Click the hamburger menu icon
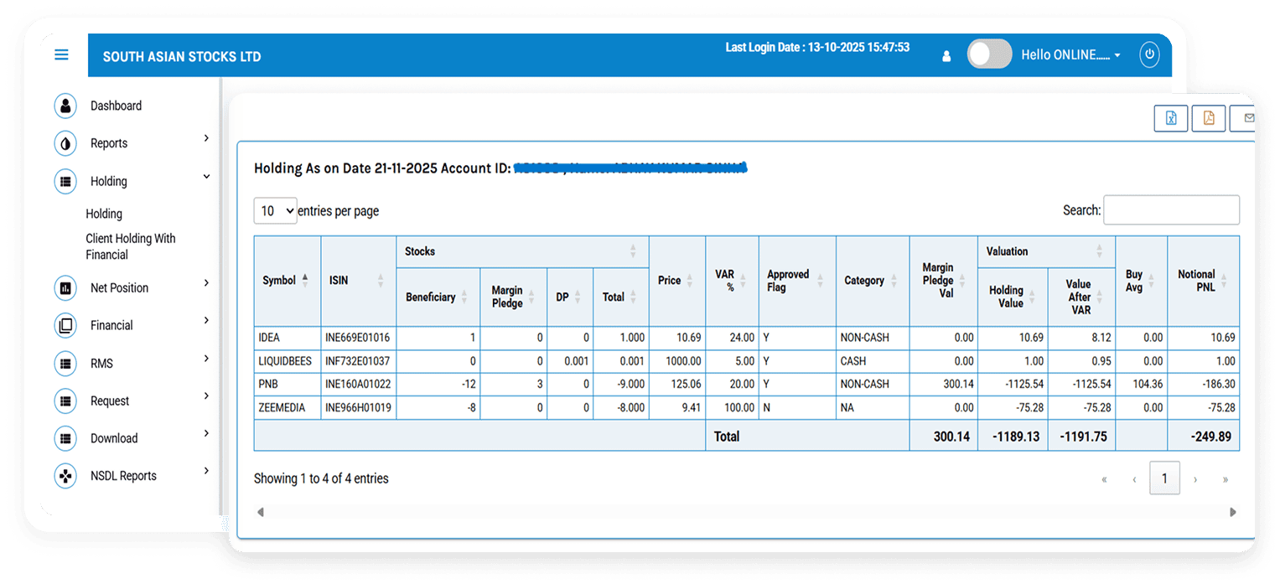The image size is (1280, 584). 61,55
